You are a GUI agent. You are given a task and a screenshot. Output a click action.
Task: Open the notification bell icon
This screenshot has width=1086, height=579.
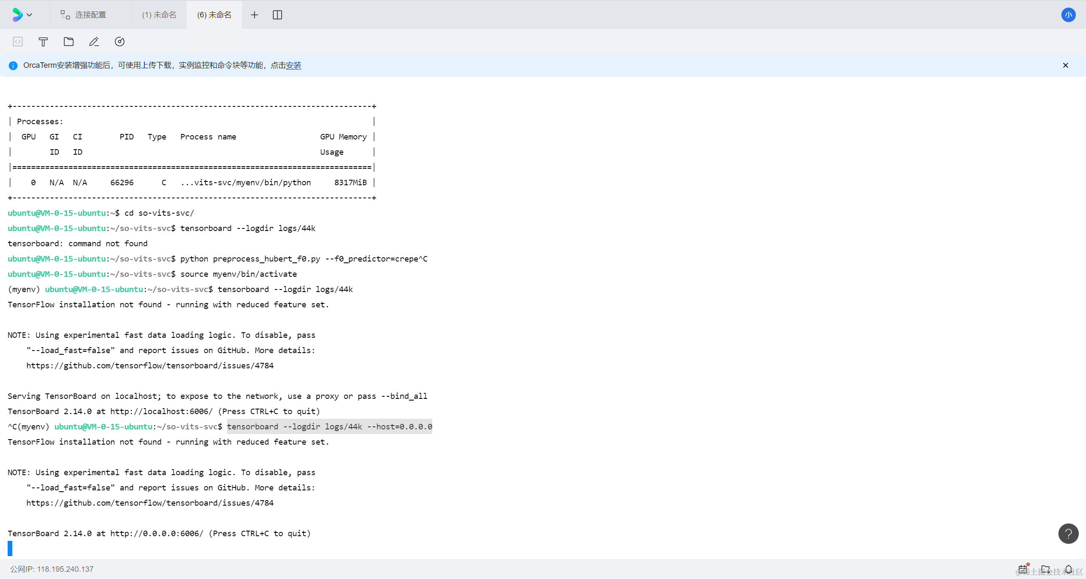point(1069,569)
